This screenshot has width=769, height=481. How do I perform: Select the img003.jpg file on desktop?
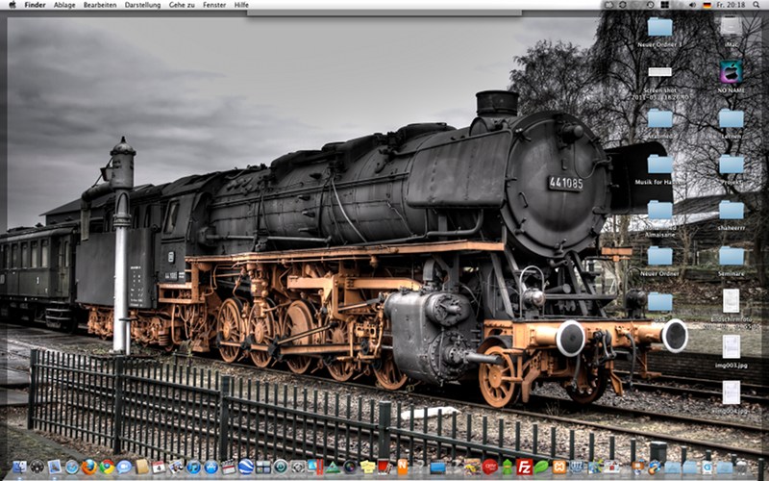pyautogui.click(x=731, y=346)
